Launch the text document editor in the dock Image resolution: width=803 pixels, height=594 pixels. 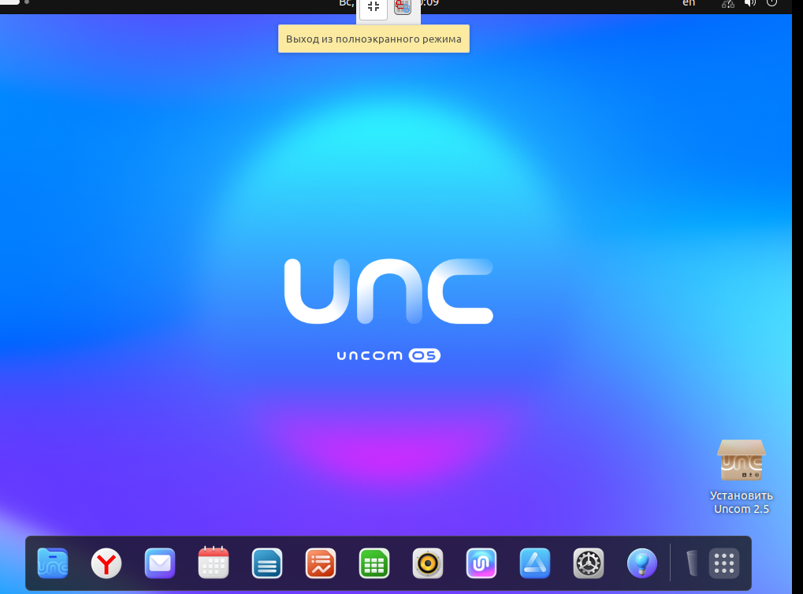pyautogui.click(x=267, y=563)
